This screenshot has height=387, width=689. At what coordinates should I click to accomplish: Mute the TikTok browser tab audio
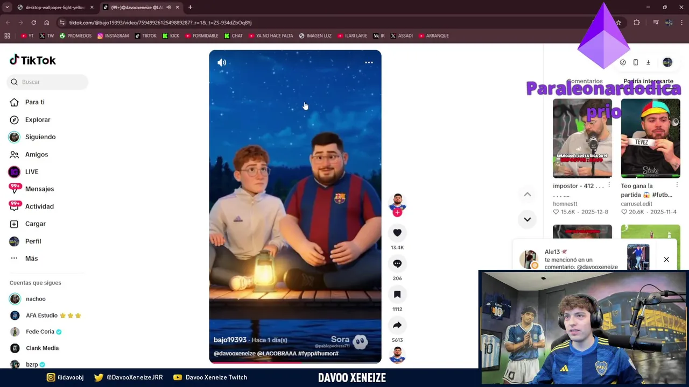(169, 8)
